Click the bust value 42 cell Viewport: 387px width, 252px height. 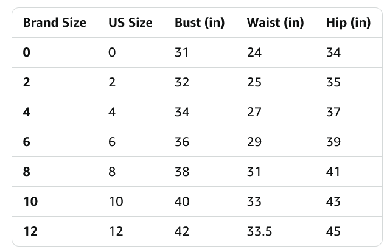182,231
